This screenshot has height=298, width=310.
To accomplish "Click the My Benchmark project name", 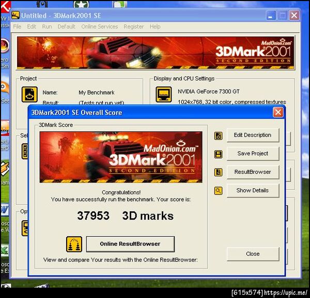I will [x=97, y=92].
